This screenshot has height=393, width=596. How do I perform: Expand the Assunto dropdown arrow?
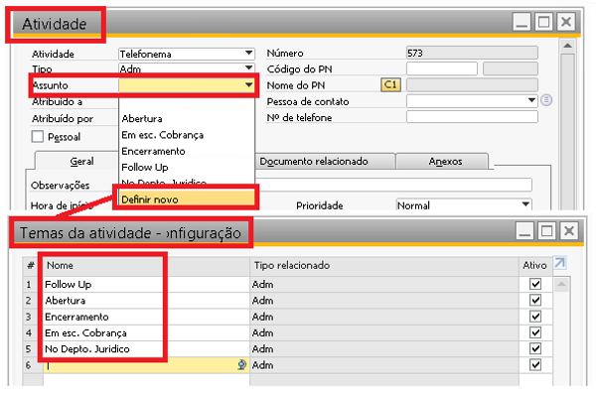click(x=248, y=85)
